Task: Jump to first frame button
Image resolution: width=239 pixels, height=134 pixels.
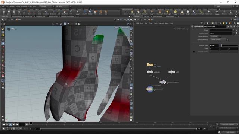Action: (x=4, y=124)
